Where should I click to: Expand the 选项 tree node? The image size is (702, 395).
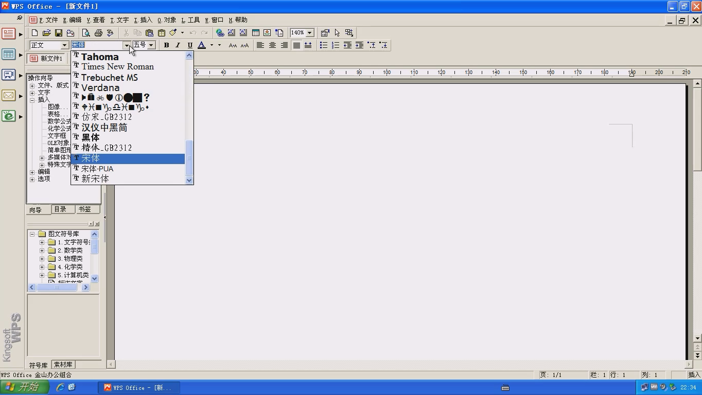tap(32, 179)
